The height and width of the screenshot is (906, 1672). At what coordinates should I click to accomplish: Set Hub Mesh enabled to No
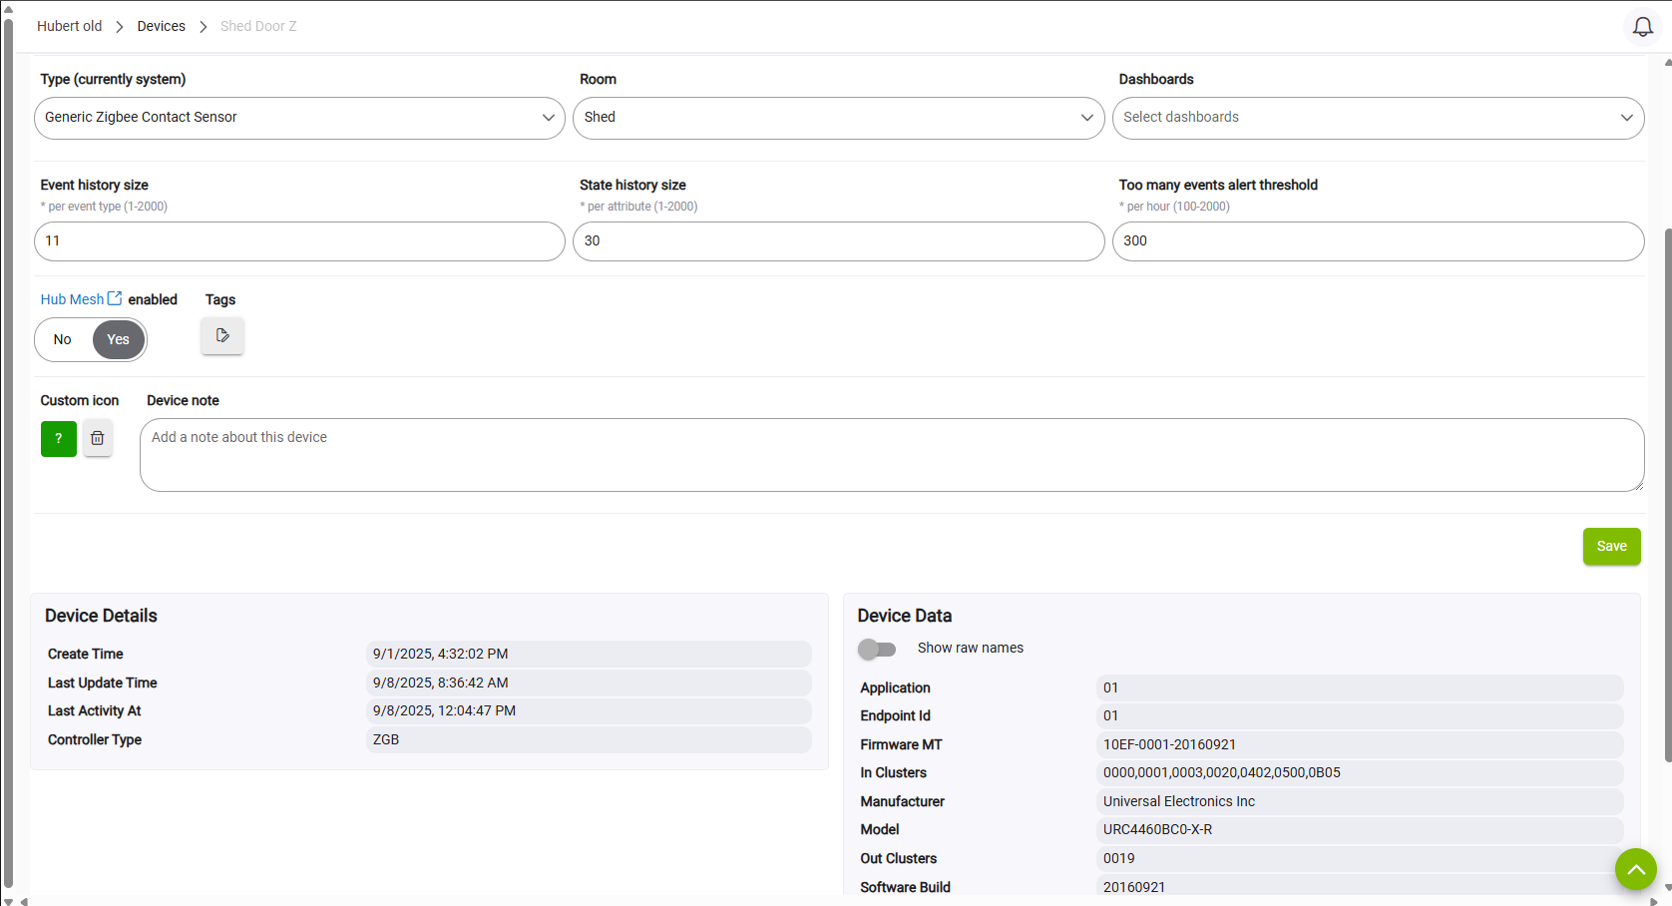63,339
